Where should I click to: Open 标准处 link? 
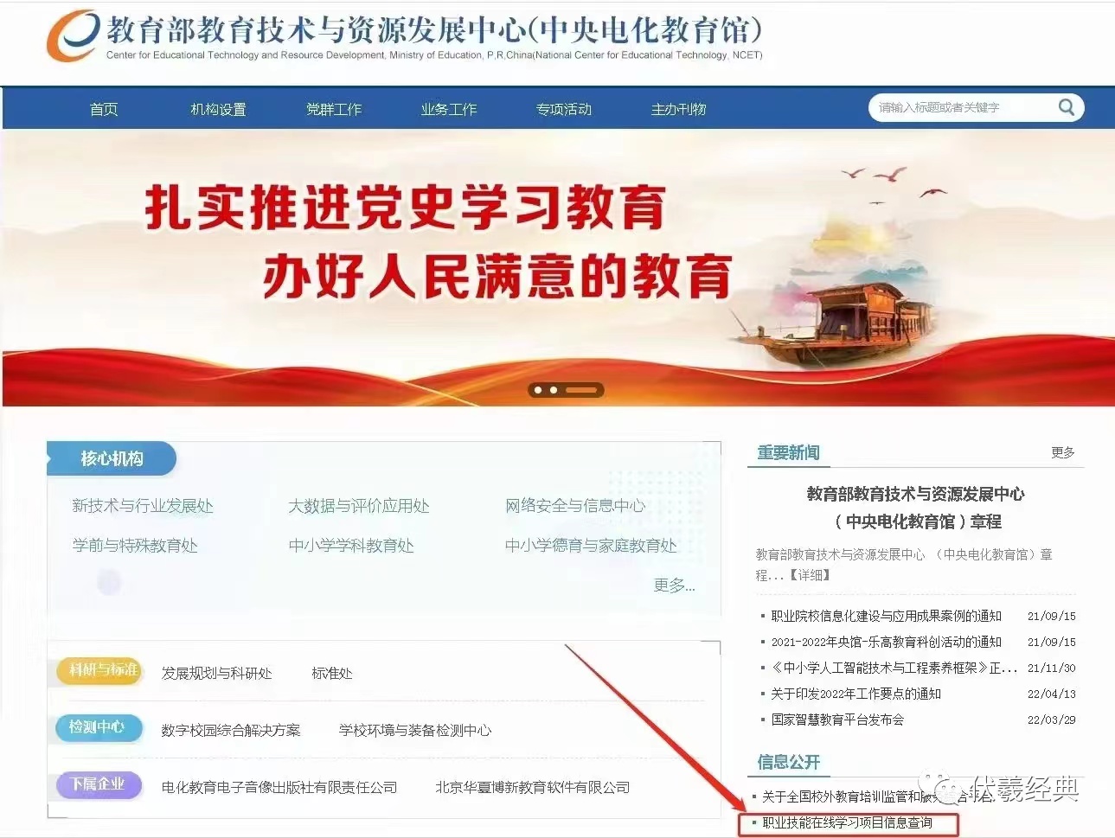pyautogui.click(x=332, y=673)
